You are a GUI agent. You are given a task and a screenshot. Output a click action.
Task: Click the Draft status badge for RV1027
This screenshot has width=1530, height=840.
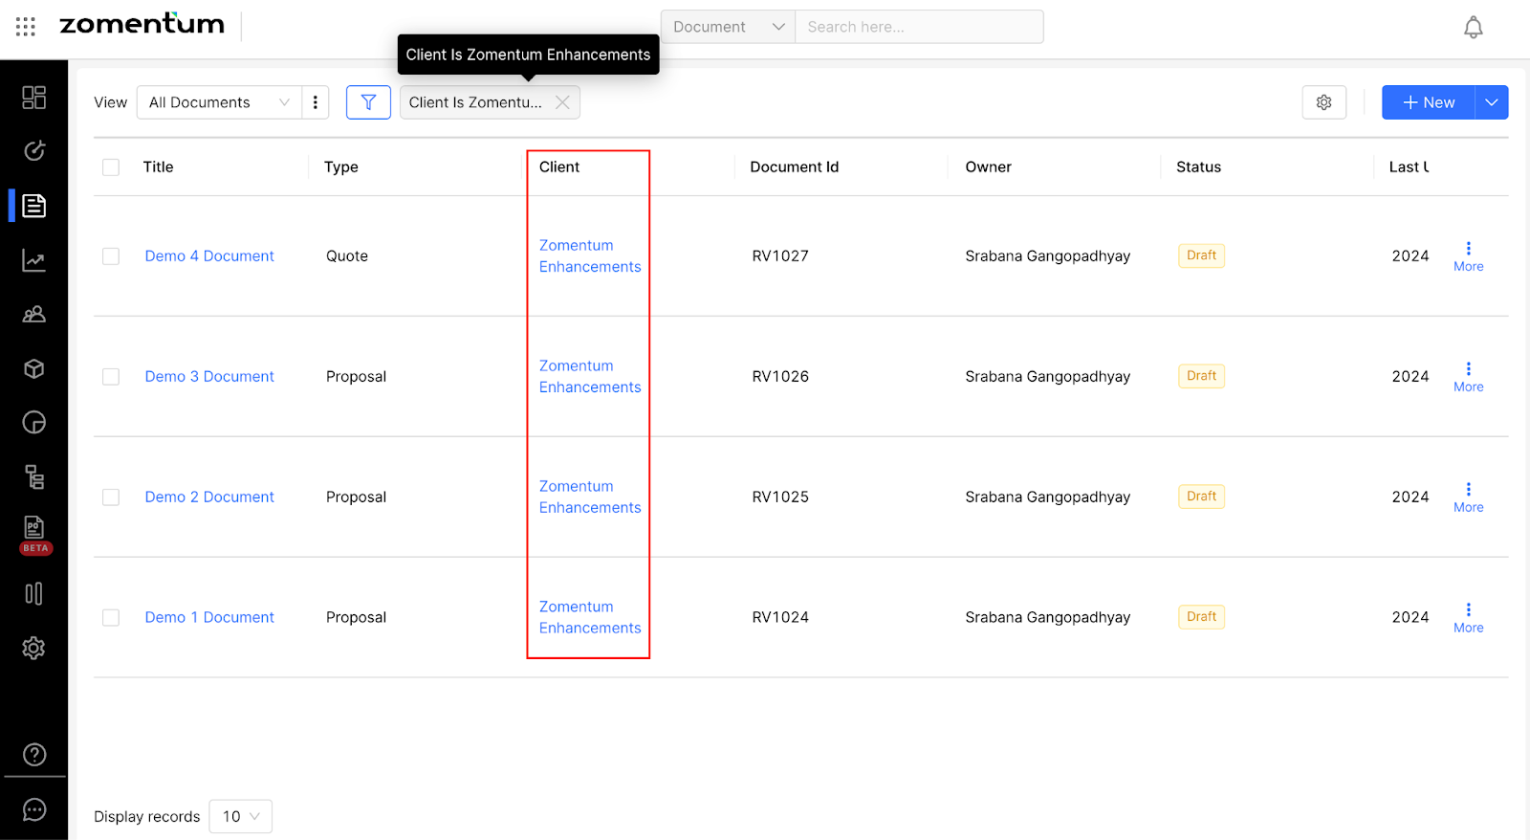[1202, 255]
